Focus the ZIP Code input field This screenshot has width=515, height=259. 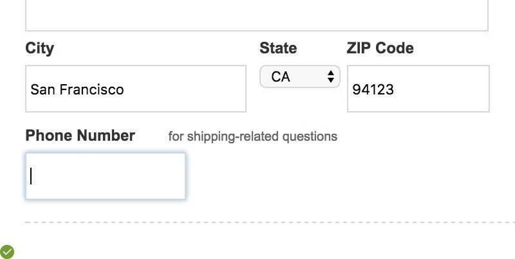[x=418, y=89]
